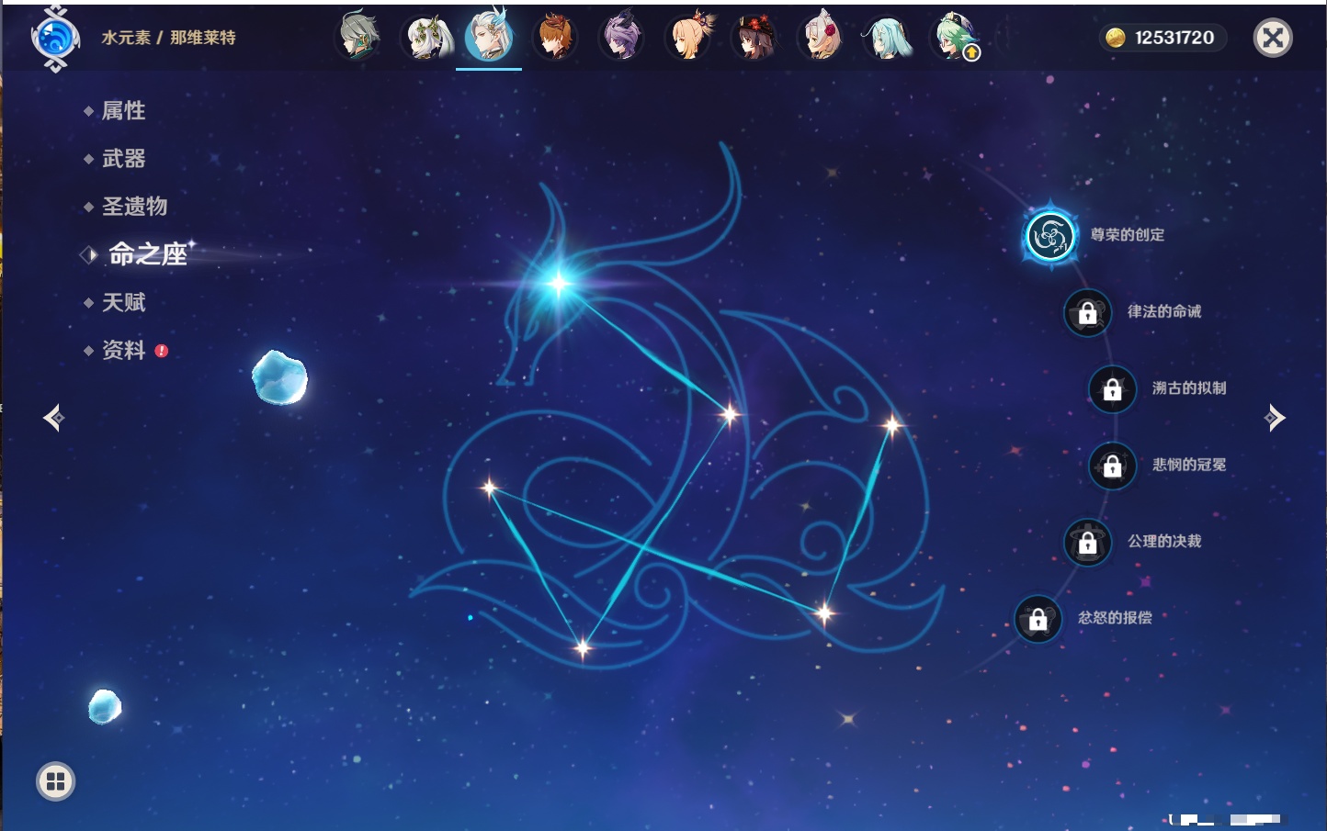Image resolution: width=1327 pixels, height=831 pixels.
Task: Select Faruzan's teal-haired avatar
Action: click(x=887, y=38)
